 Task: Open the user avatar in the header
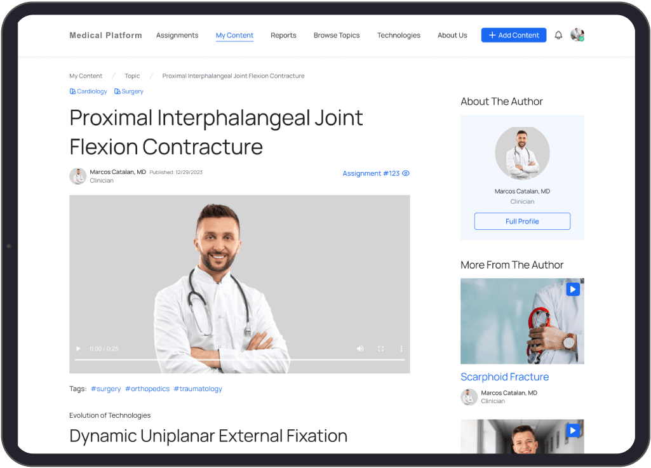(577, 35)
